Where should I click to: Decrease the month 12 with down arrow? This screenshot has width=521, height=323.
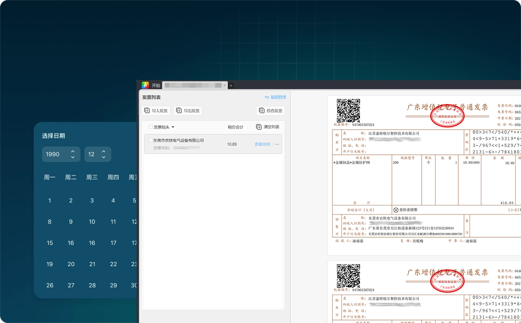[x=104, y=157]
